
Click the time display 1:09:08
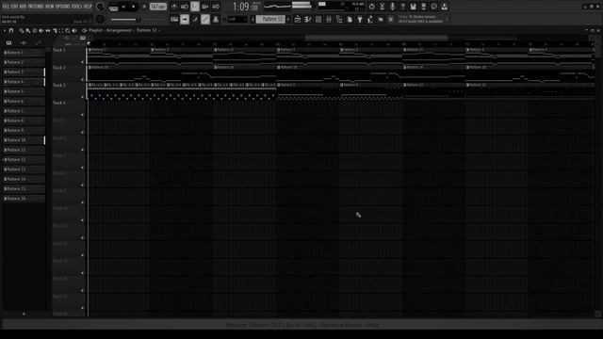pos(245,7)
